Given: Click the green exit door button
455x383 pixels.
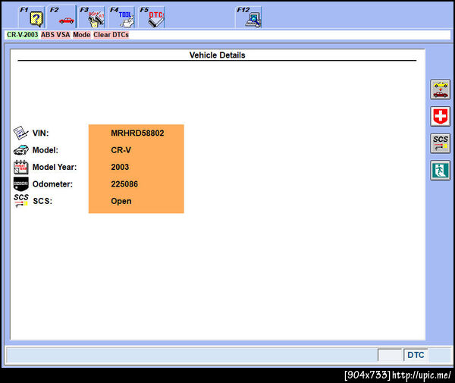Looking at the screenshot, I should [x=440, y=171].
